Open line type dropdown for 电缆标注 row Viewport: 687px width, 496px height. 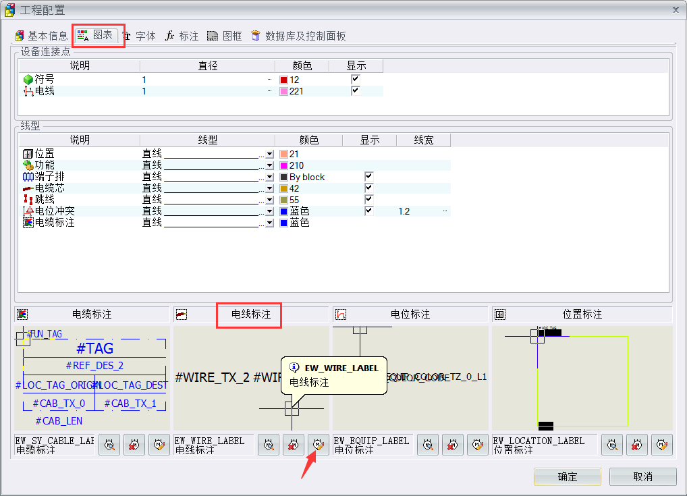coord(270,223)
